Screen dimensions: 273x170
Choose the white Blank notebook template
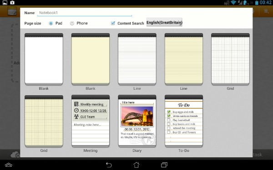tap(44, 59)
